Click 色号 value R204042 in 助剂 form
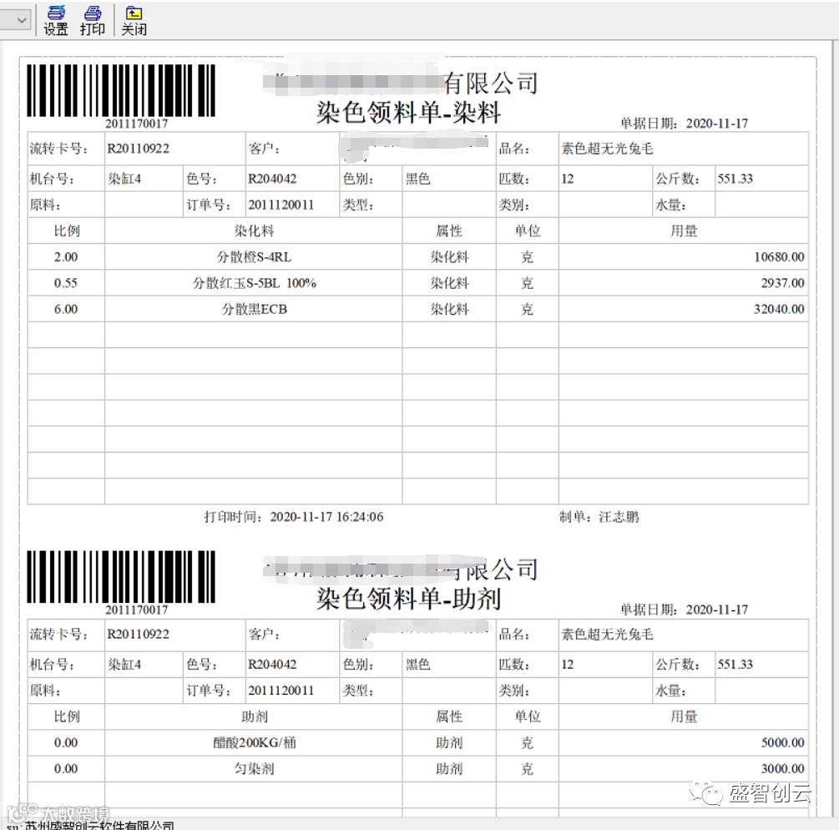The image size is (839, 830). point(272,665)
